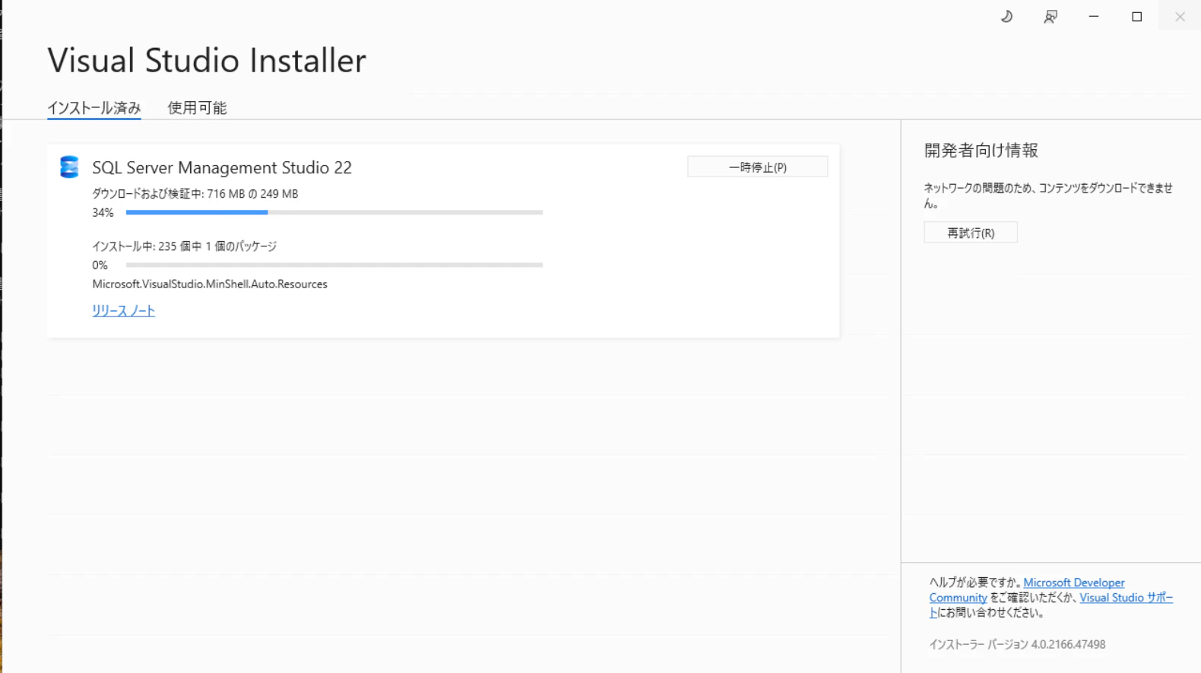Select the SQL Server Management Studio 22 title

222,167
